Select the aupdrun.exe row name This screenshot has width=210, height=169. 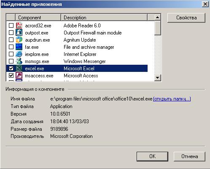click(x=38, y=40)
